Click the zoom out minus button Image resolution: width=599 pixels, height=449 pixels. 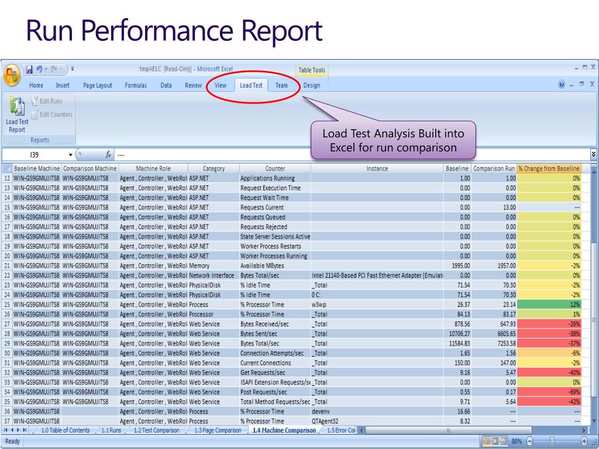click(x=529, y=441)
